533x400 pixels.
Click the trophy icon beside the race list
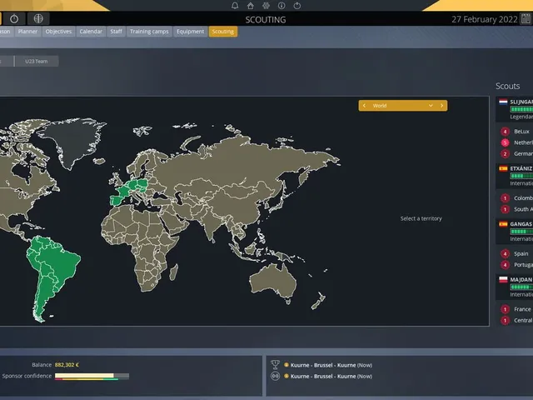(x=276, y=365)
